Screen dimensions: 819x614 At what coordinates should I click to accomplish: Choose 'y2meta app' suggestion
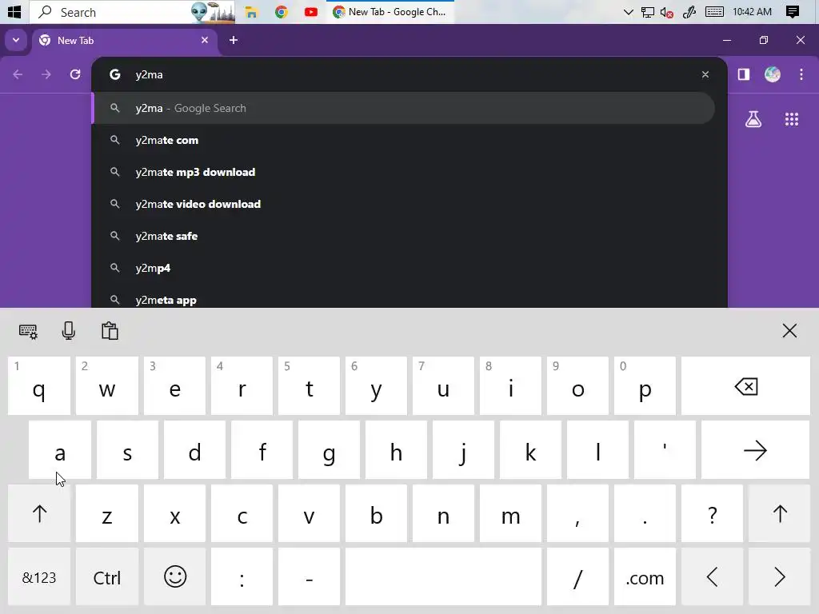pos(403,299)
